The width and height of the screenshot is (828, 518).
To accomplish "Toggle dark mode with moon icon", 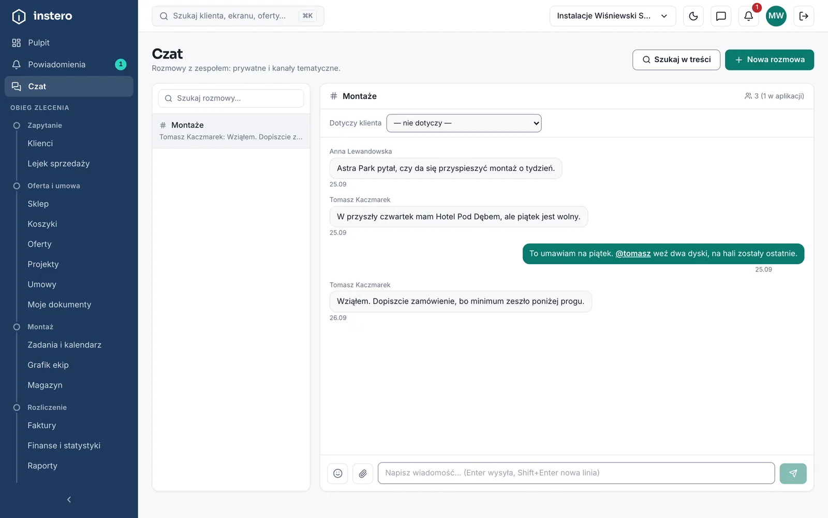I will tap(693, 16).
